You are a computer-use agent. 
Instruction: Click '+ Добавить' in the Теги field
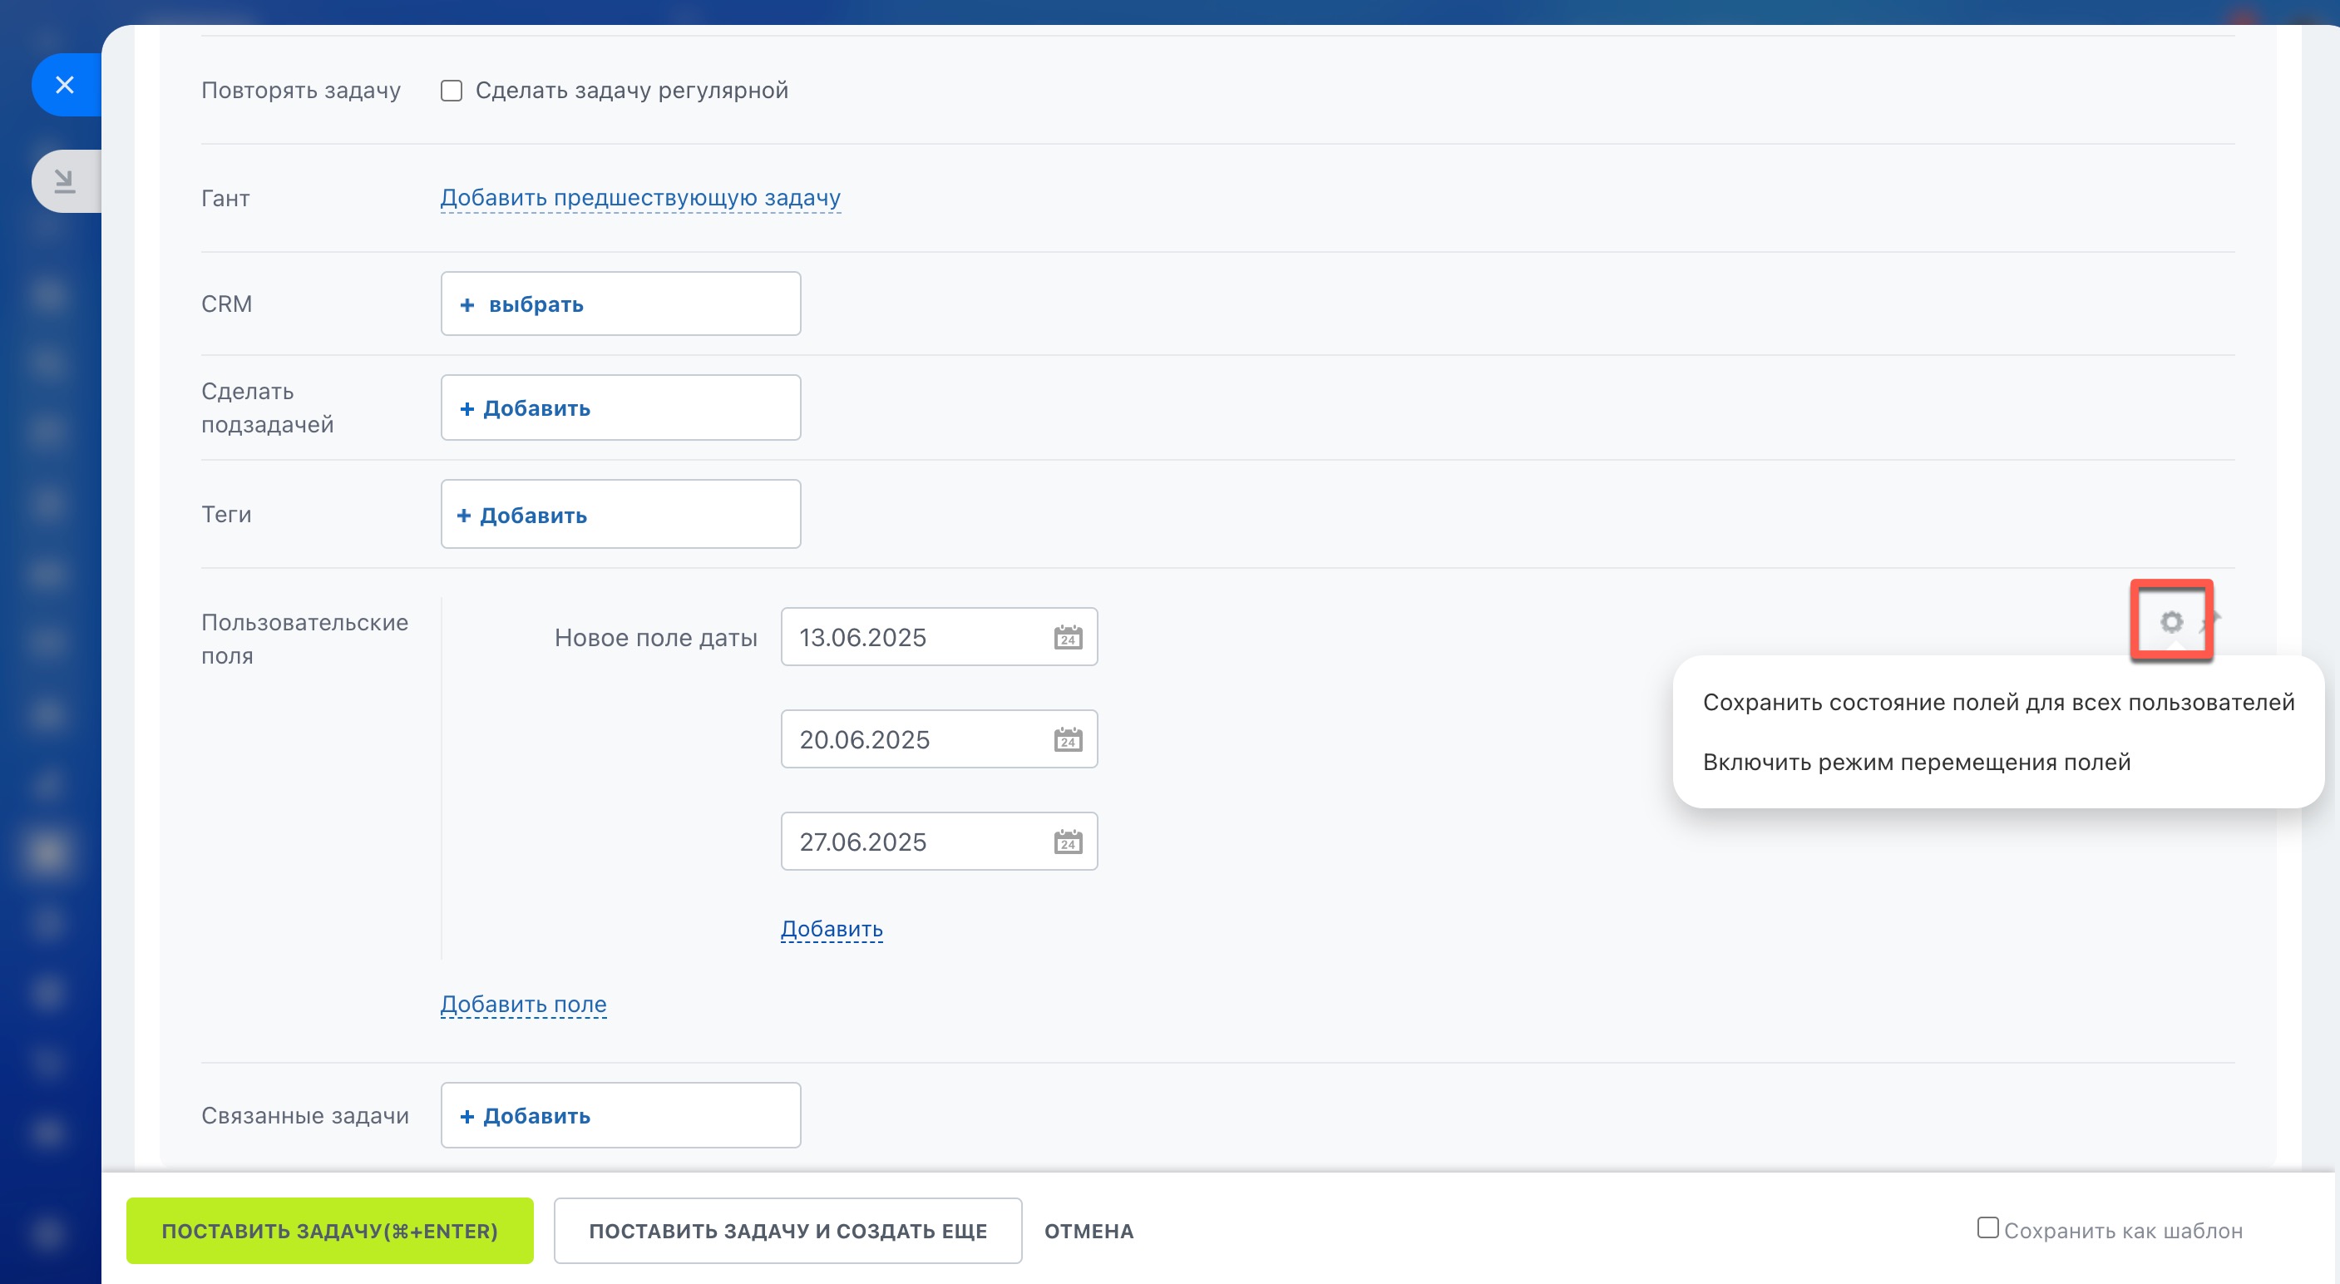pyautogui.click(x=620, y=514)
